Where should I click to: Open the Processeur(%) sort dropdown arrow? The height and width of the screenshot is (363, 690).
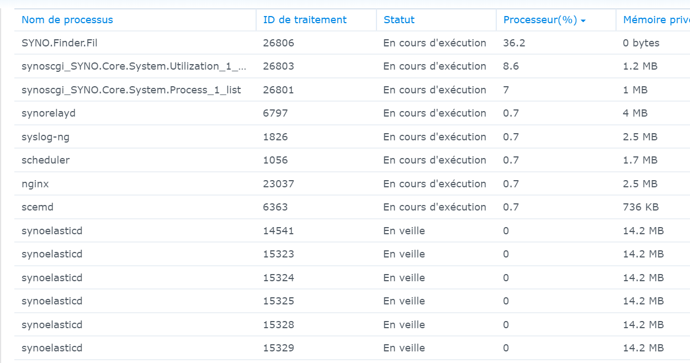[x=583, y=21]
